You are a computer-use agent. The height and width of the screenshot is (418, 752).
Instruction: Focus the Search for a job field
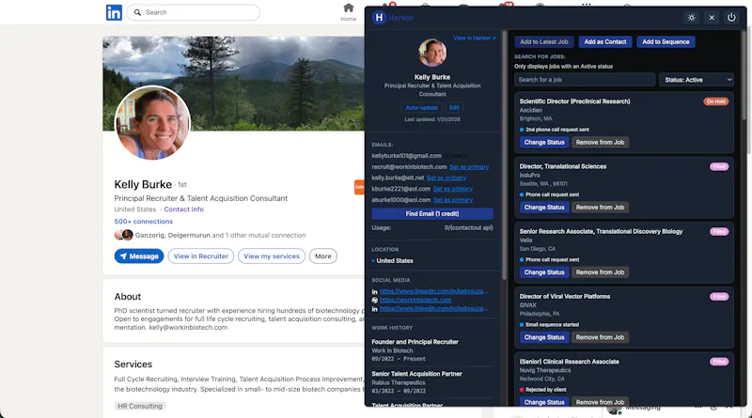pos(585,80)
